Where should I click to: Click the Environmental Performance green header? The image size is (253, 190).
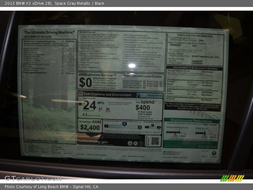tap(191, 120)
